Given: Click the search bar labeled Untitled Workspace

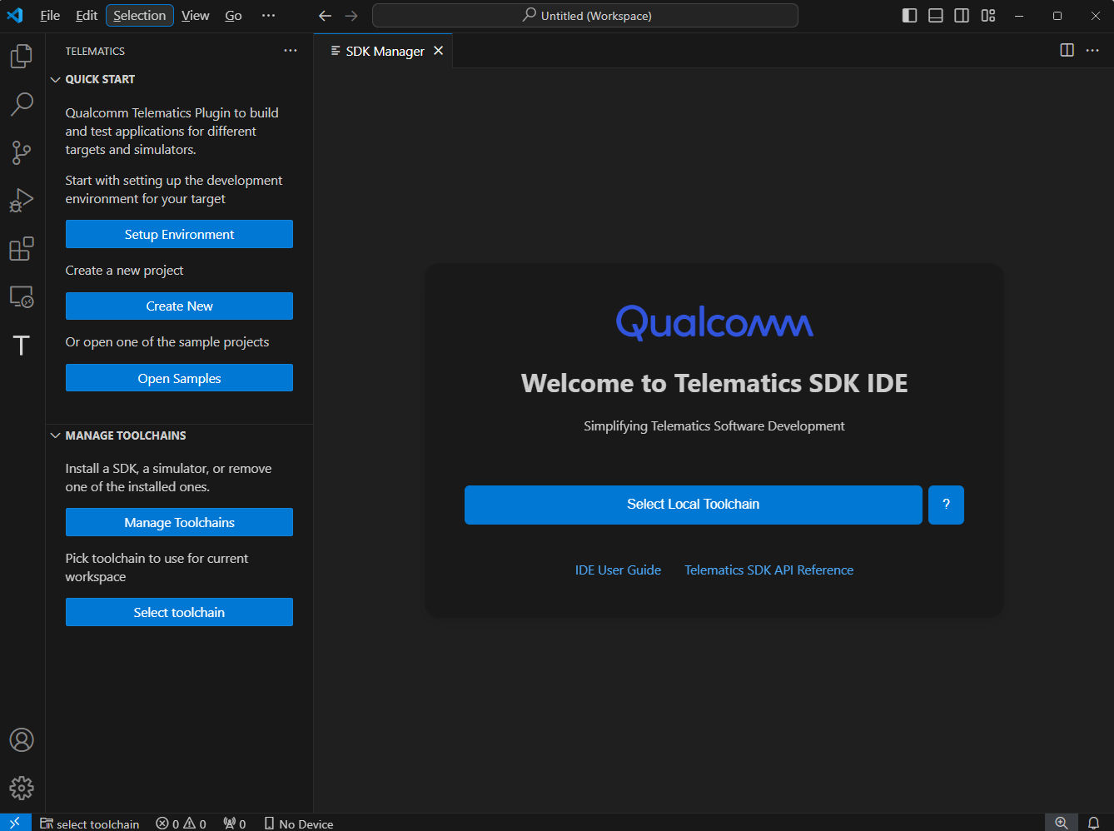Looking at the screenshot, I should click(584, 15).
